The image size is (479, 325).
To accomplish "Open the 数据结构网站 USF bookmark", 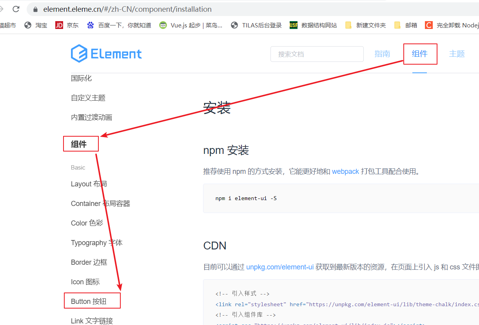I will (x=313, y=25).
